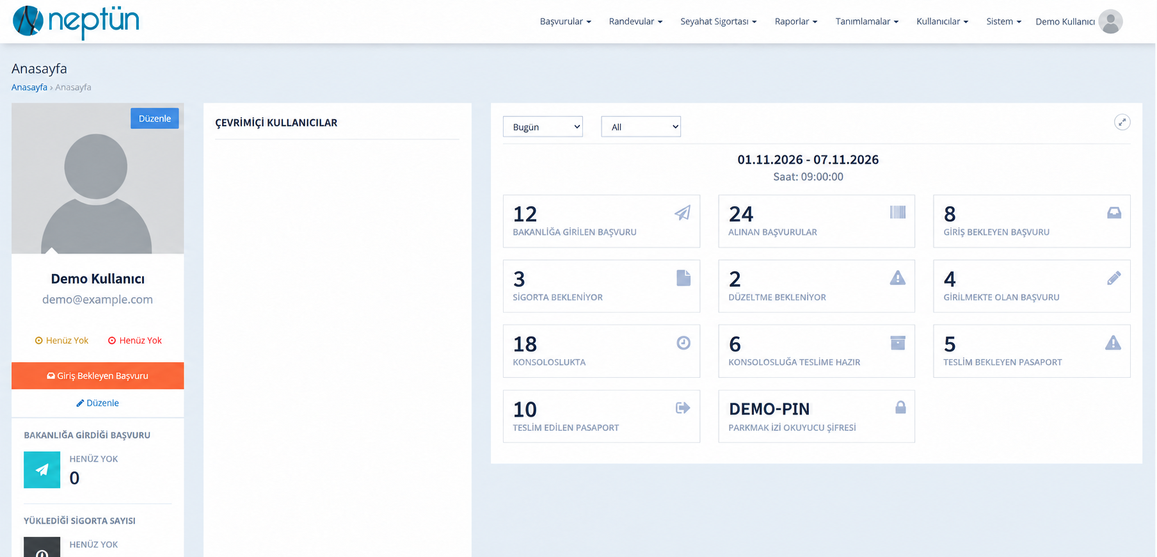Image resolution: width=1157 pixels, height=557 pixels.
Task: Click the Yüklediği Sigorta Sayısı heading
Action: pyautogui.click(x=79, y=521)
